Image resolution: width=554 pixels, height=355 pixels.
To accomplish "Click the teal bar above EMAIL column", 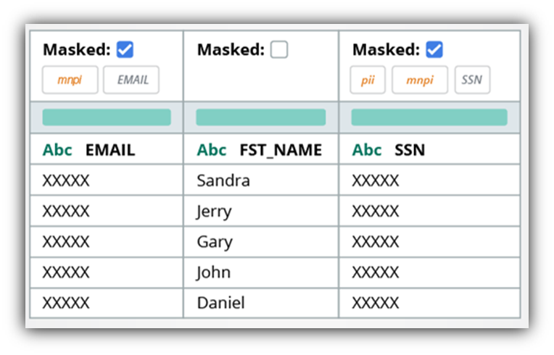I will click(x=107, y=117).
